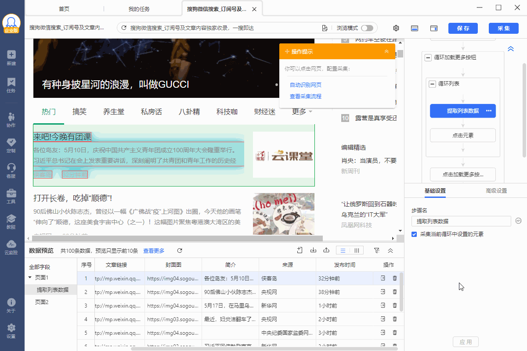This screenshot has height=351, width=527.
Task: Open 关于 in the left sidebar
Action: (x=11, y=305)
